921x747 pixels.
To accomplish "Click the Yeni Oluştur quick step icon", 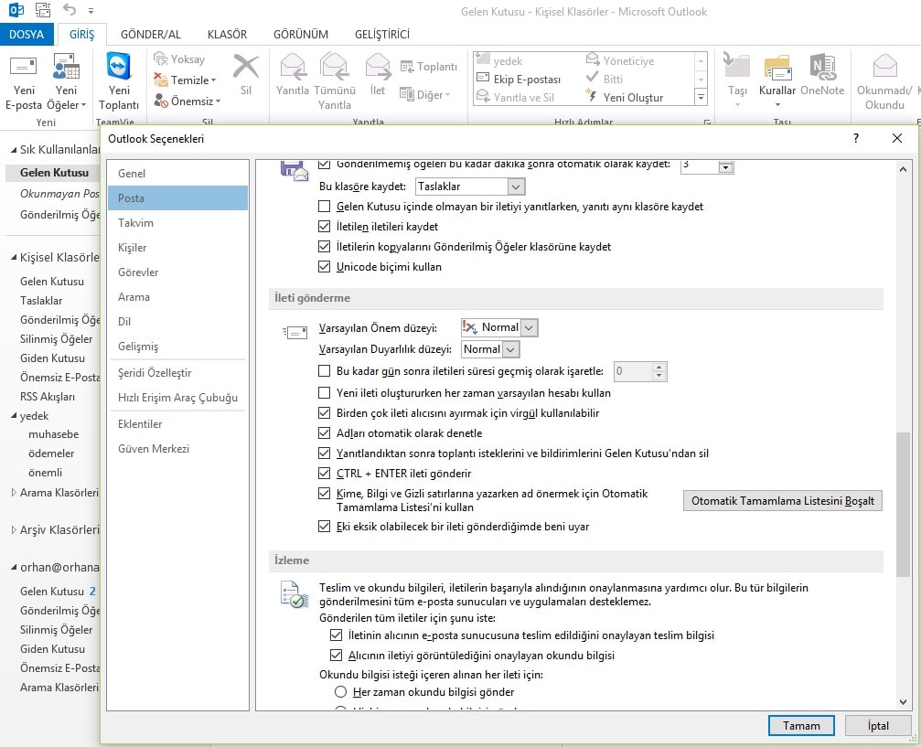I will coord(592,97).
